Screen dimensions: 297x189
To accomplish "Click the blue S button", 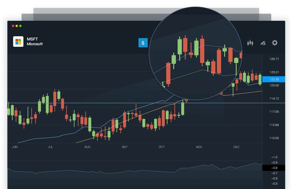I will (143, 43).
